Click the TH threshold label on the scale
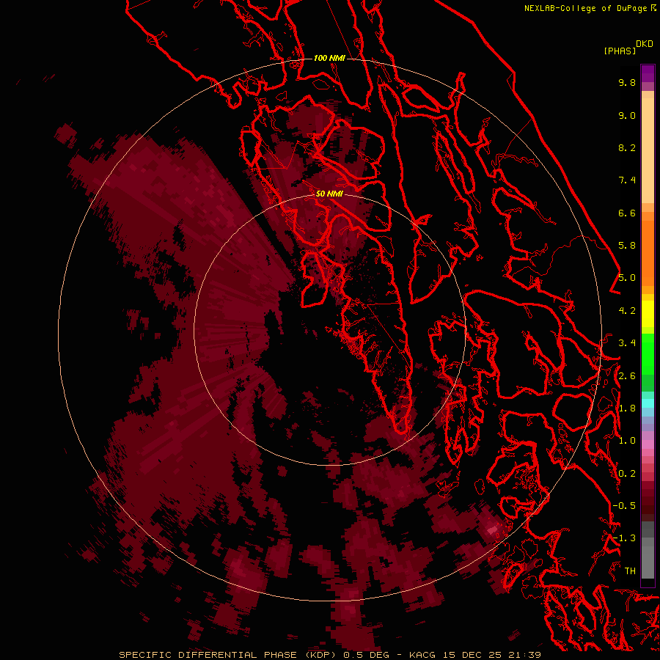Screen dimensions: 660x660 point(630,571)
